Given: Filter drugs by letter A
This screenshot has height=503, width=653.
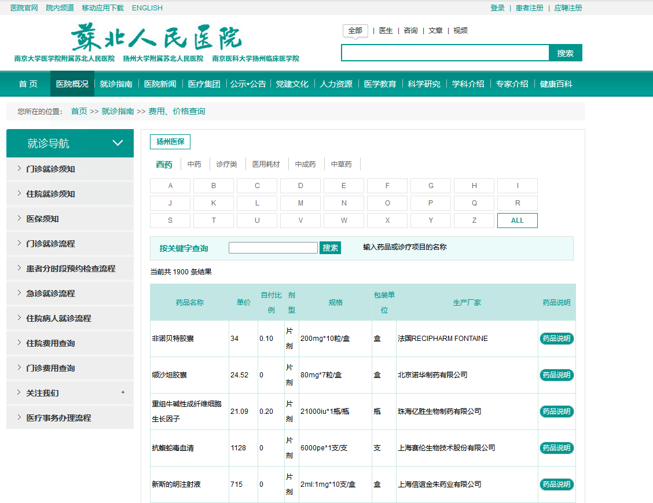Looking at the screenshot, I should point(170,186).
